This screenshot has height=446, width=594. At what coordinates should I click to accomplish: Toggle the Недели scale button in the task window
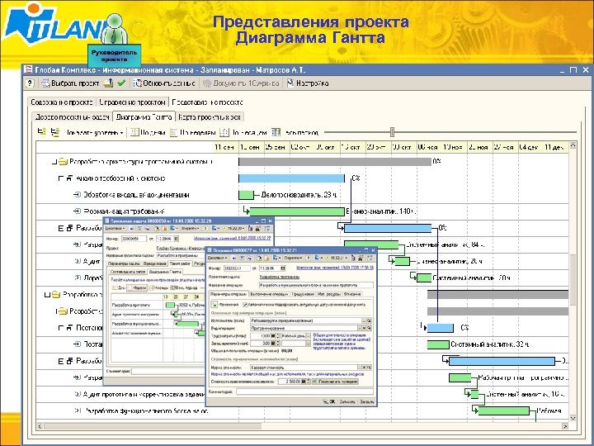tap(137, 288)
